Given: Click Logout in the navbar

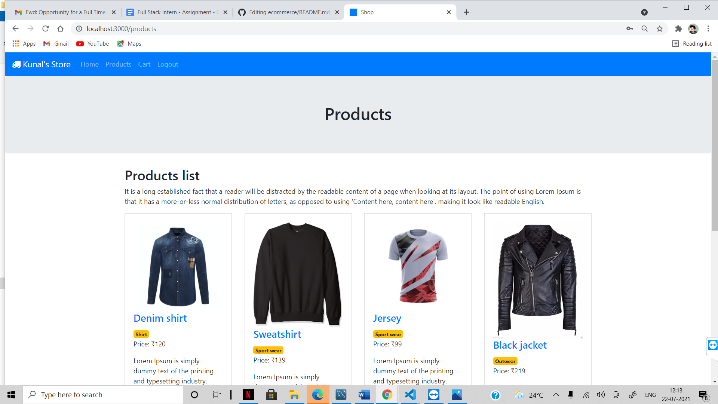Looking at the screenshot, I should 168,64.
